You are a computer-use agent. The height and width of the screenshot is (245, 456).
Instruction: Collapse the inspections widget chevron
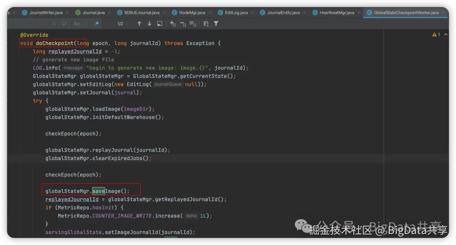(446, 34)
